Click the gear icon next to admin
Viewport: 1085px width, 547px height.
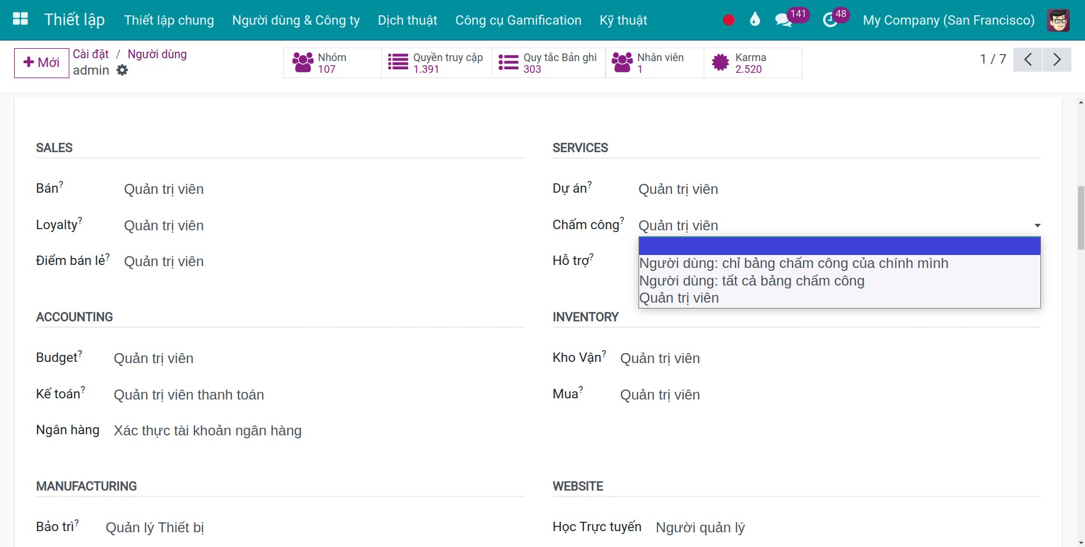[x=122, y=70]
